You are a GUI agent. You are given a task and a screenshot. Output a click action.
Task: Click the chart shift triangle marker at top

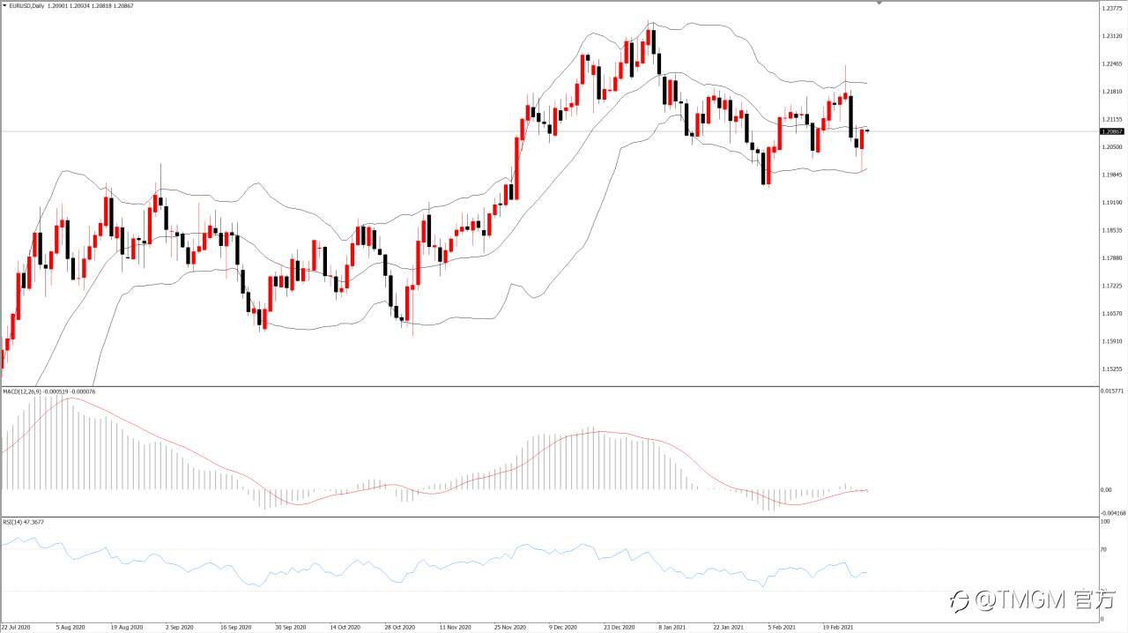click(879, 4)
